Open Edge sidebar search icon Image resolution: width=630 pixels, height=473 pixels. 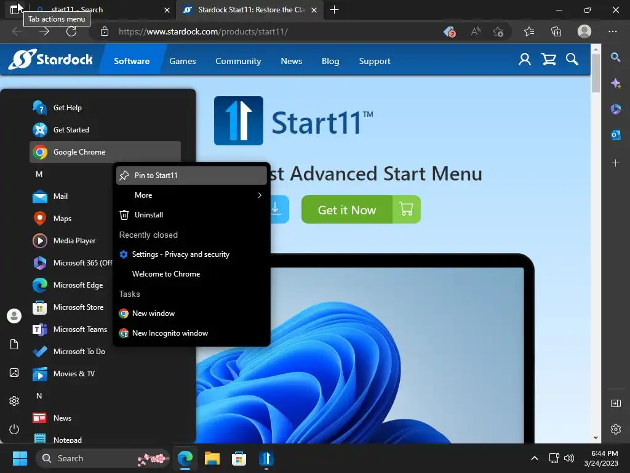click(x=615, y=57)
